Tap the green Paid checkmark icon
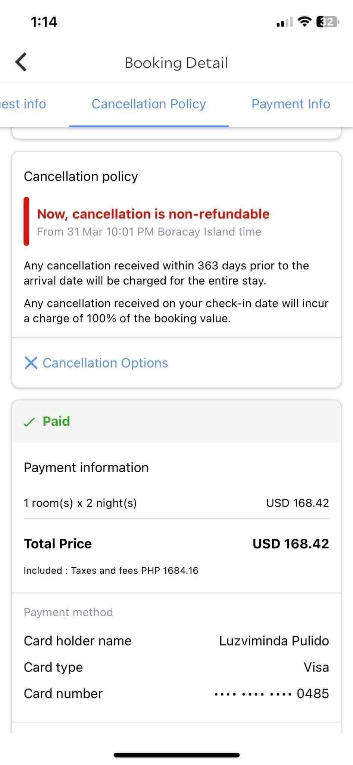Screen dimensions: 353x765 [x=29, y=422]
